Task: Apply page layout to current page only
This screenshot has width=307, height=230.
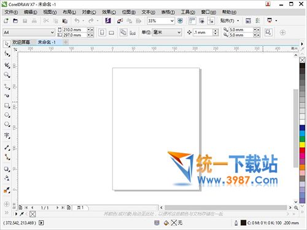Action: pyautogui.click(x=133, y=33)
